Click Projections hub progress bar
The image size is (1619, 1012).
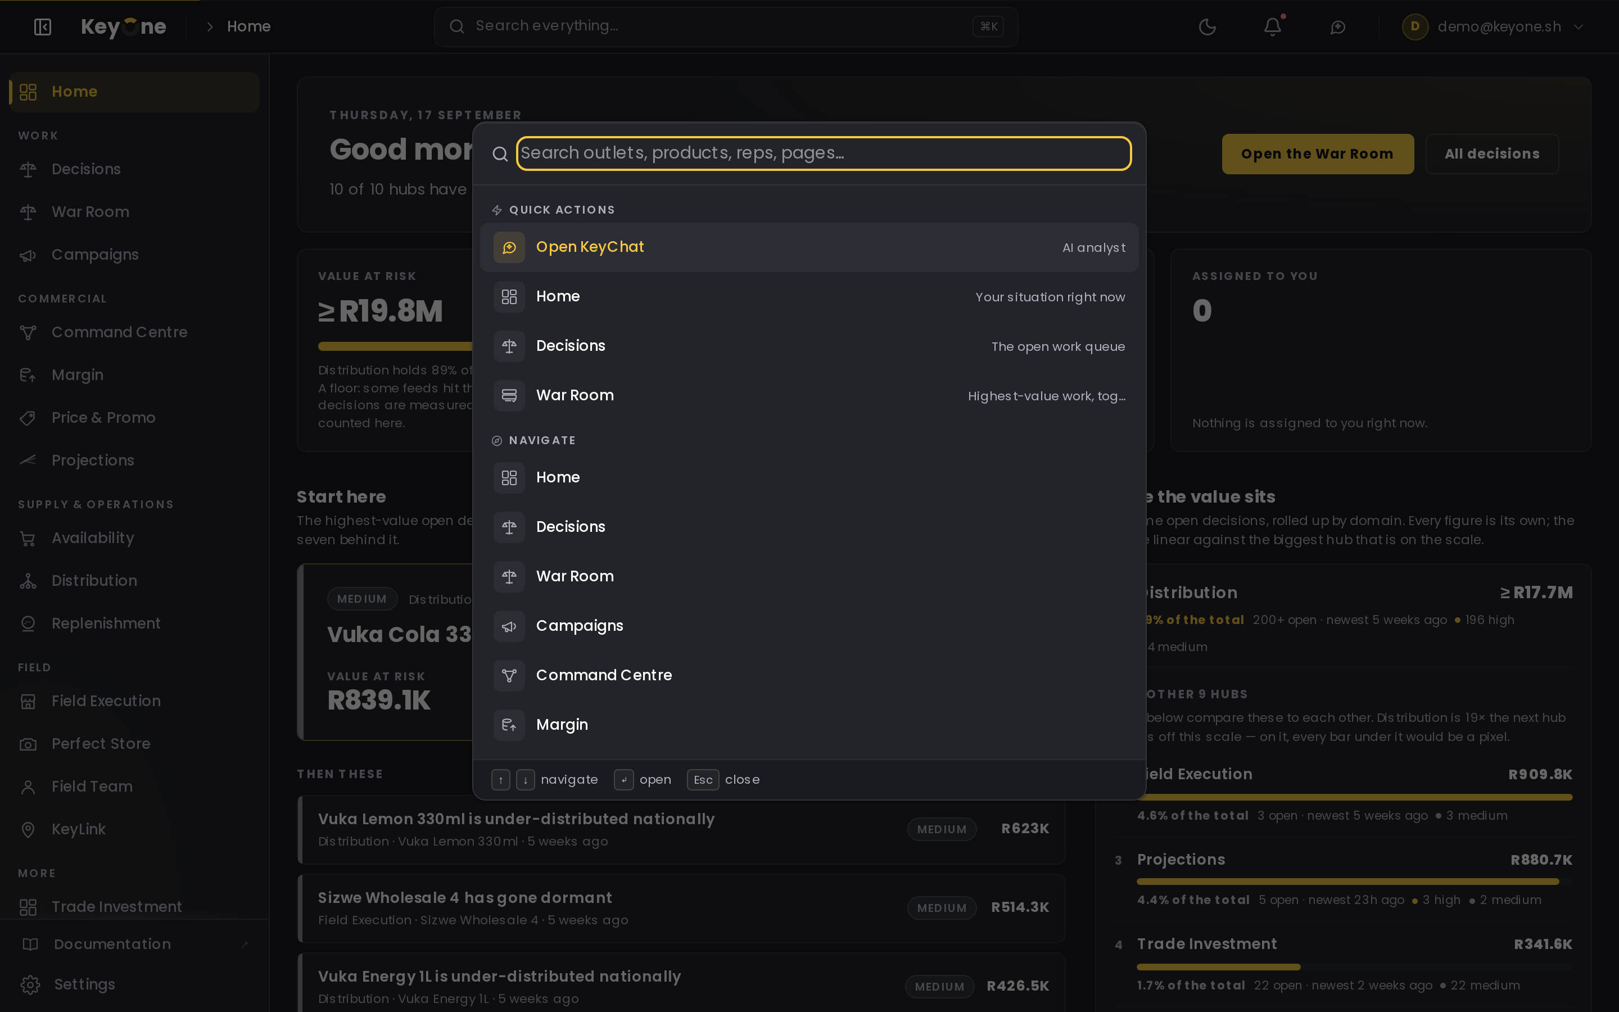pos(1354,882)
